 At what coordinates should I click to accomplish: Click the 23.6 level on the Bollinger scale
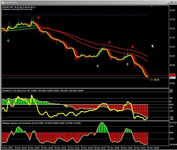[171, 126]
